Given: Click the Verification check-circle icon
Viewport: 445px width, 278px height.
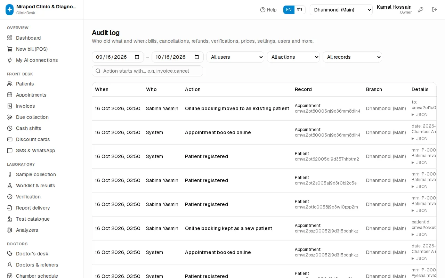Looking at the screenshot, I should pos(10,197).
